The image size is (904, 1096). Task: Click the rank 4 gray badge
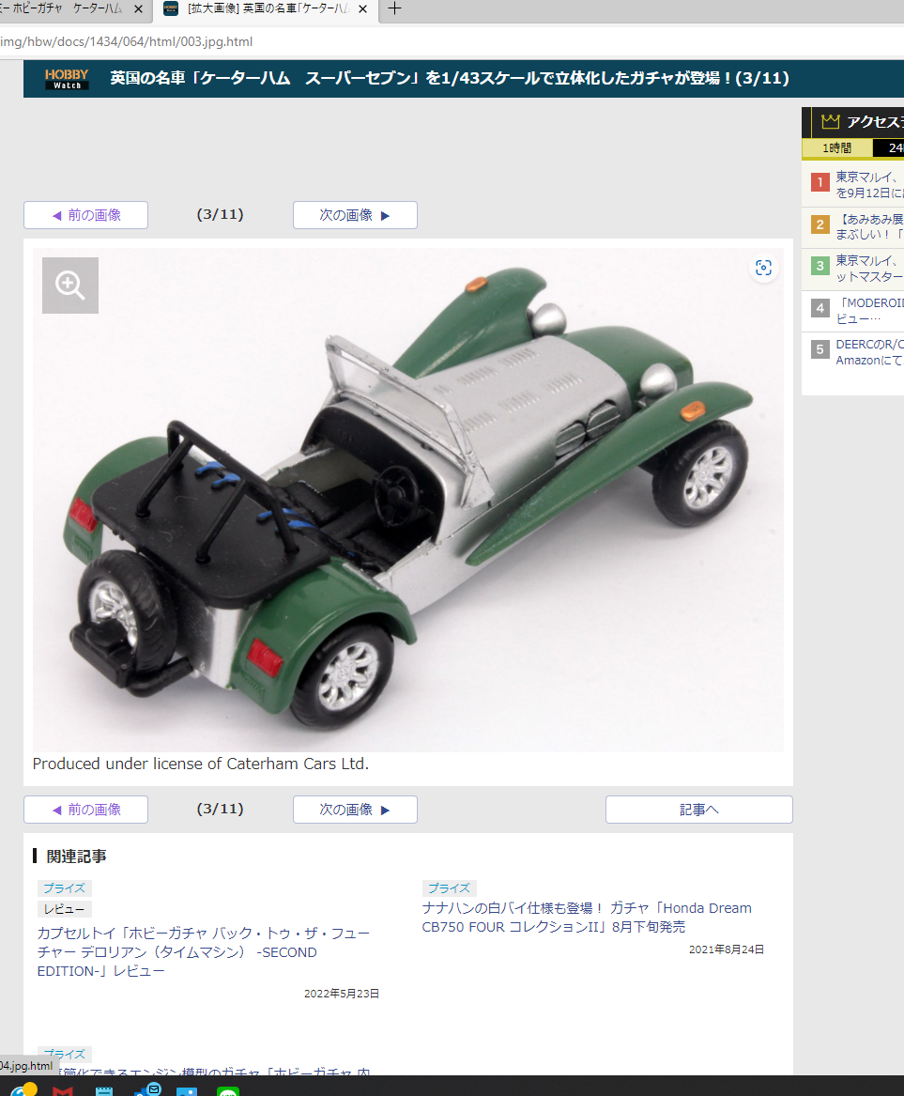point(820,307)
